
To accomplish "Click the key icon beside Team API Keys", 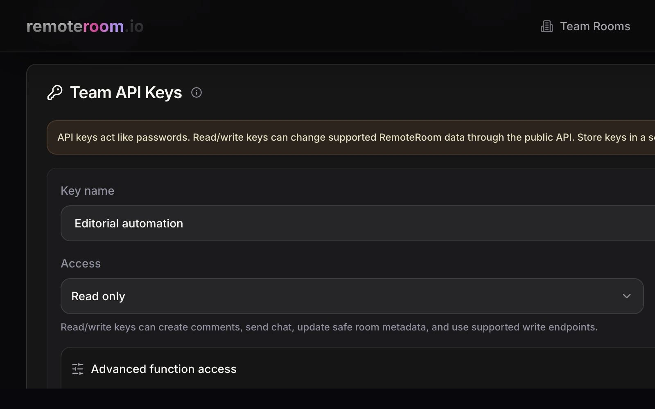I will [x=55, y=92].
